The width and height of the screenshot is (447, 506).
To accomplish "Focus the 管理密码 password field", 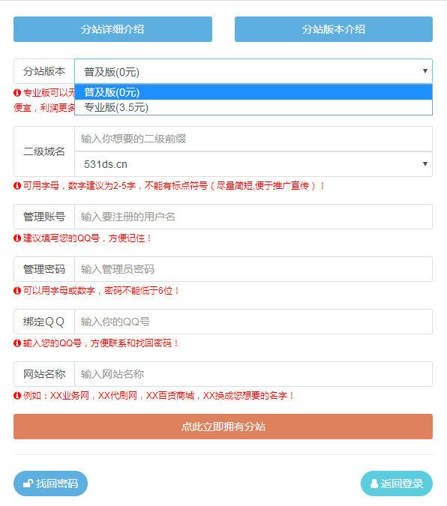I will coord(253,269).
